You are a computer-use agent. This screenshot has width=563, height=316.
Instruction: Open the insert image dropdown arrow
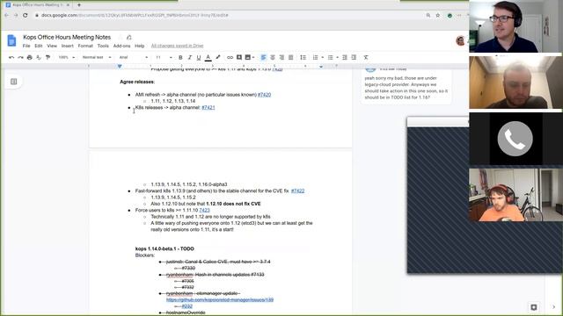253,57
